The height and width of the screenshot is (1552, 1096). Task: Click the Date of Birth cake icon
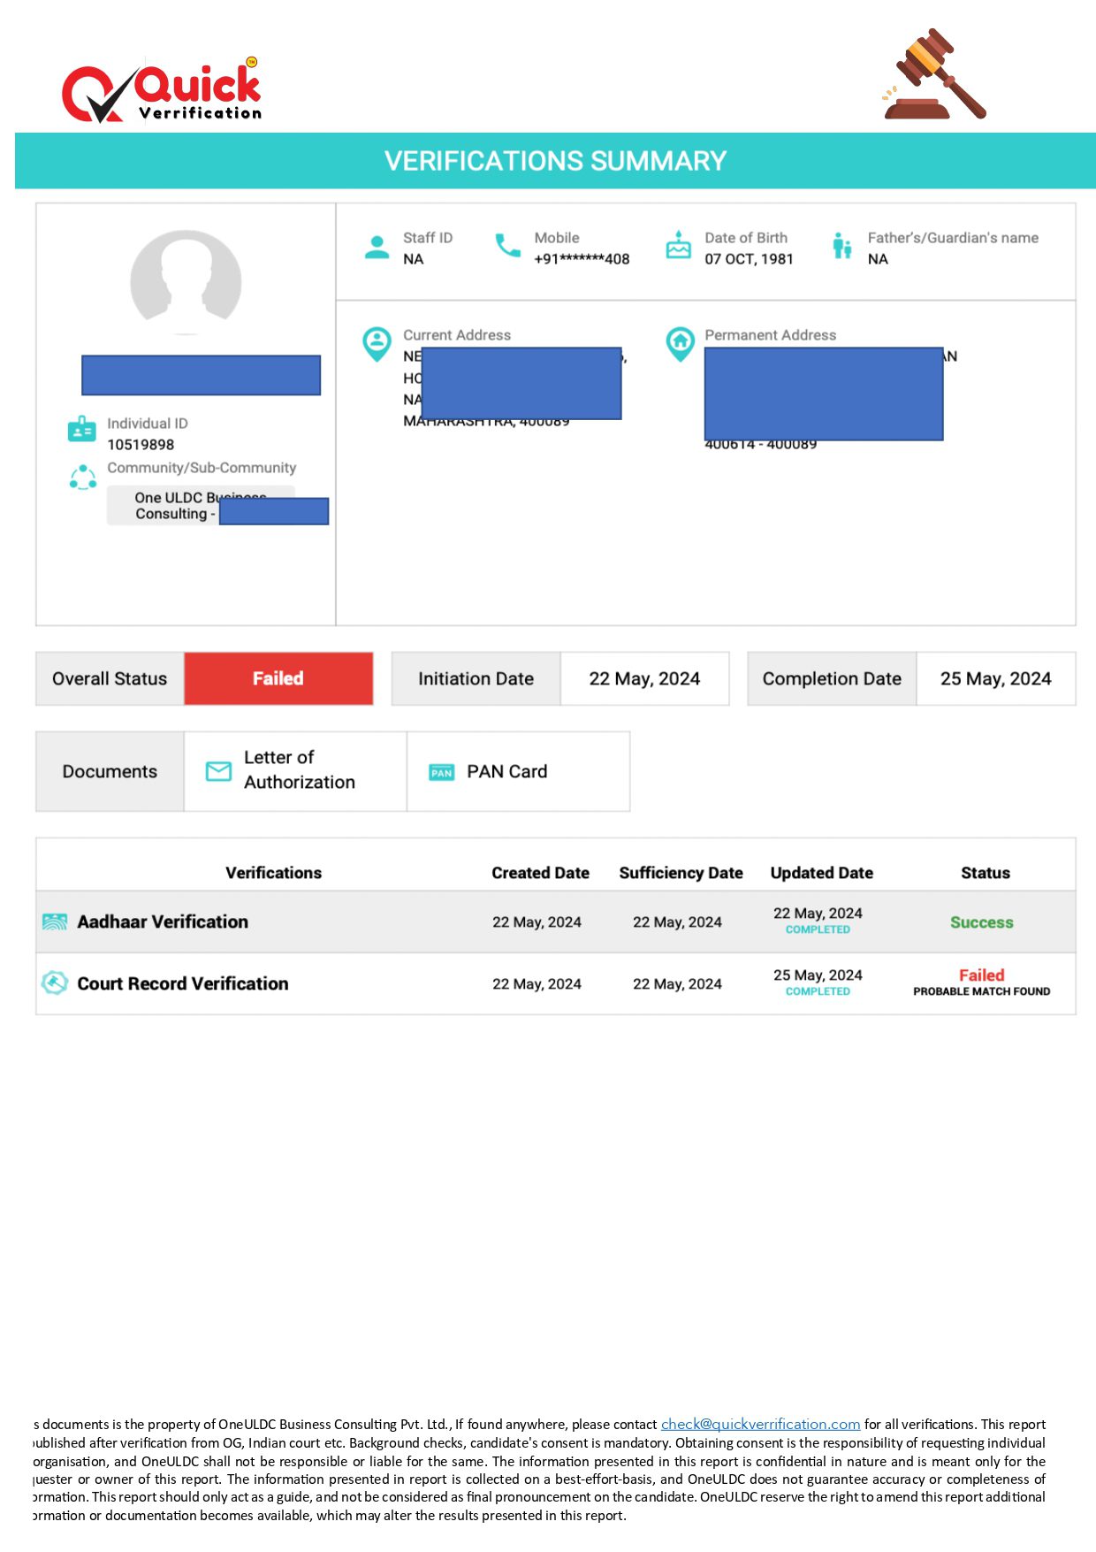point(678,246)
